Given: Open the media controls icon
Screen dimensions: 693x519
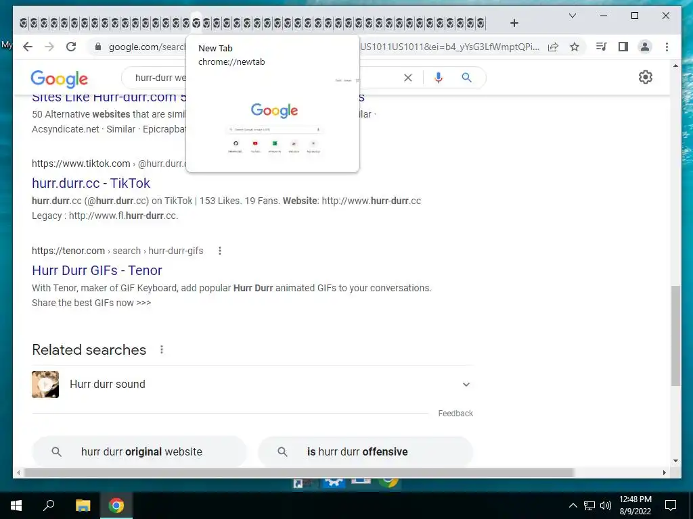Looking at the screenshot, I should pyautogui.click(x=601, y=47).
